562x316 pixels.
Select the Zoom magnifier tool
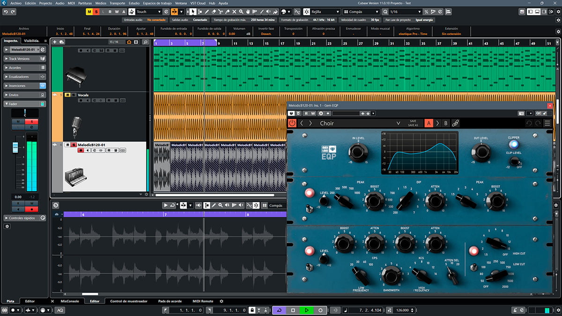pos(241,11)
